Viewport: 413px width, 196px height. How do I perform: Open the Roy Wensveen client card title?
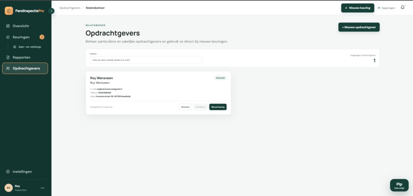point(101,78)
